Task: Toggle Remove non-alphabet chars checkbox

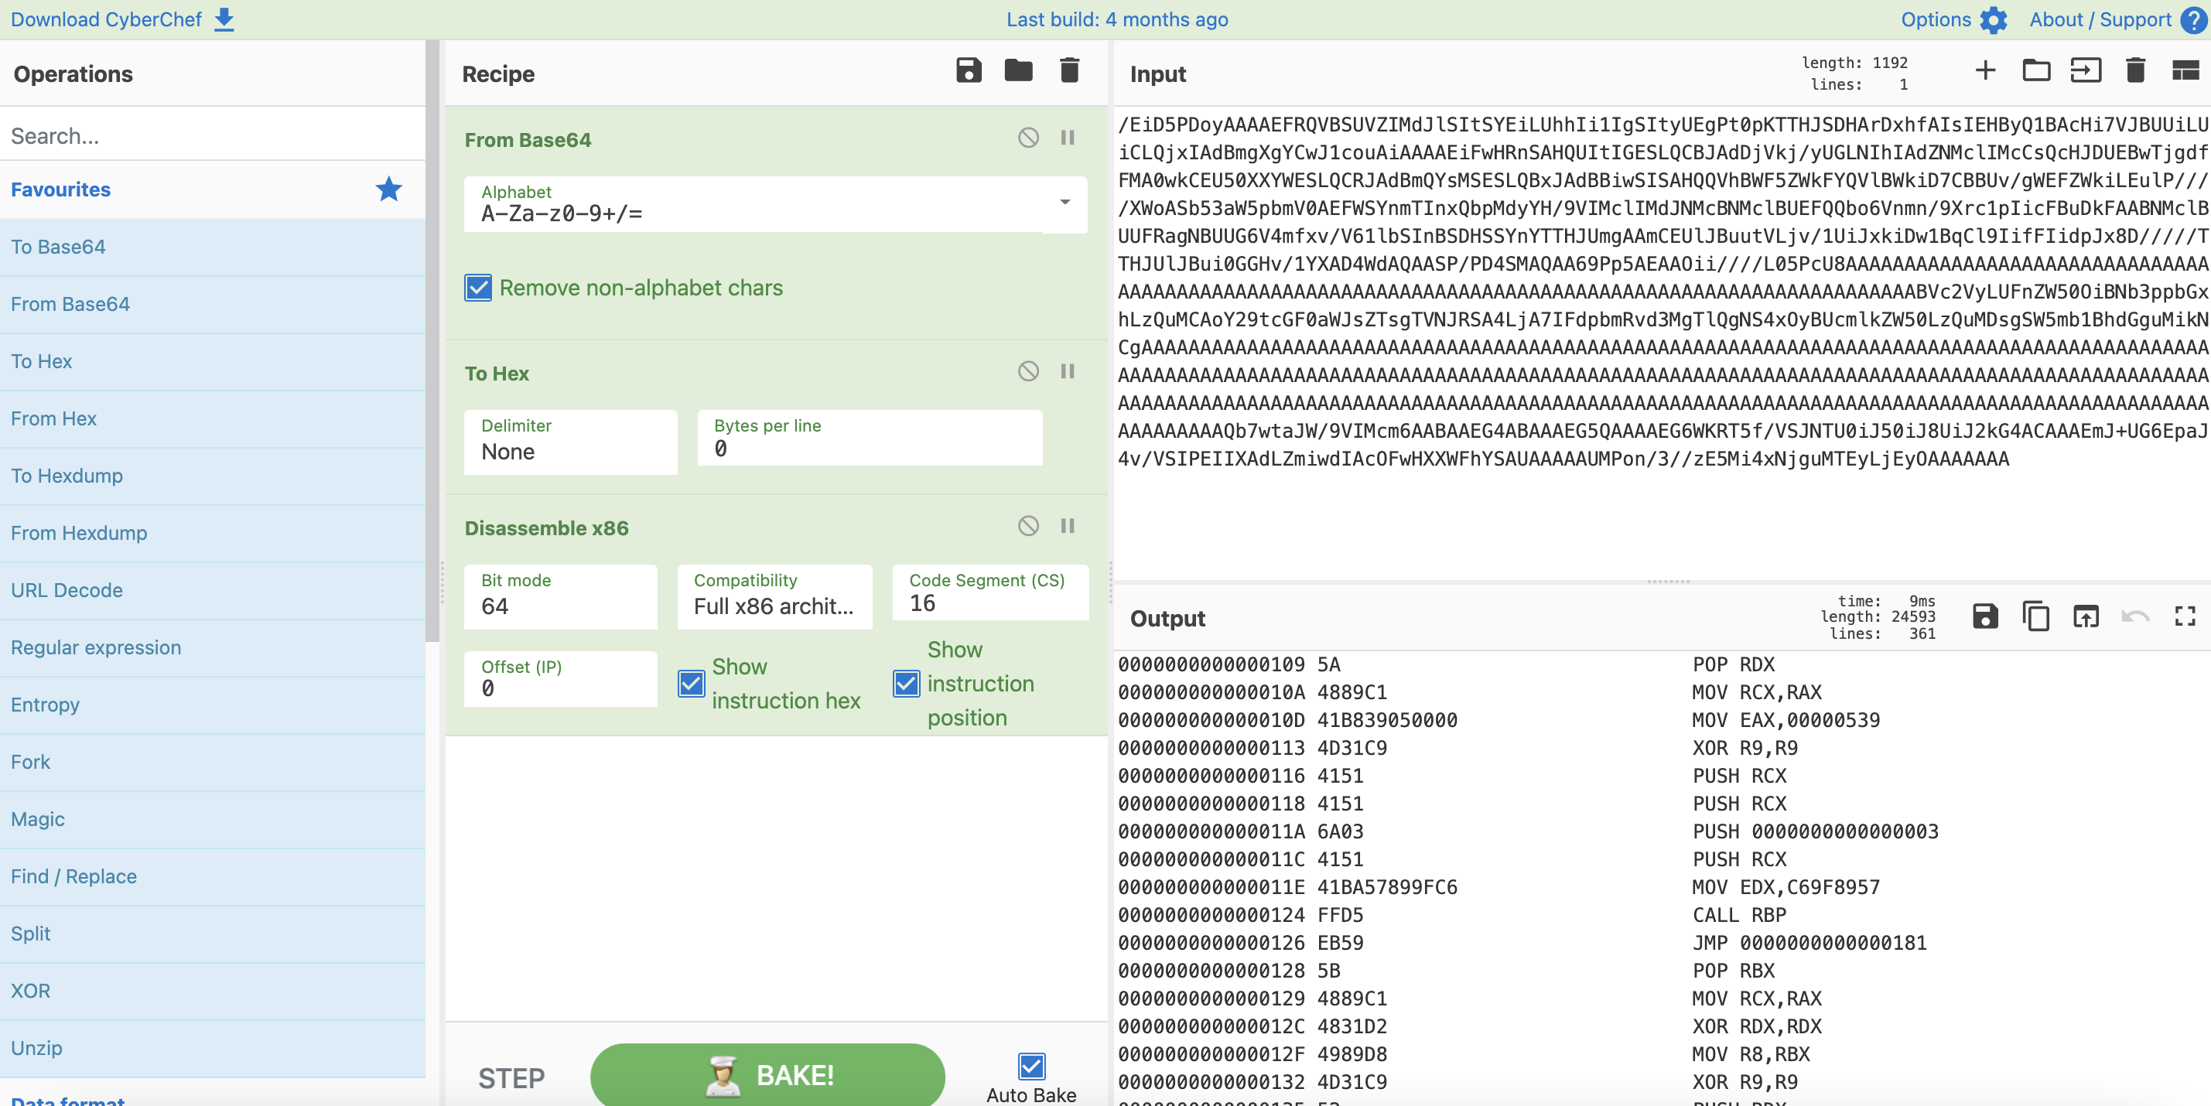Action: pyautogui.click(x=478, y=288)
